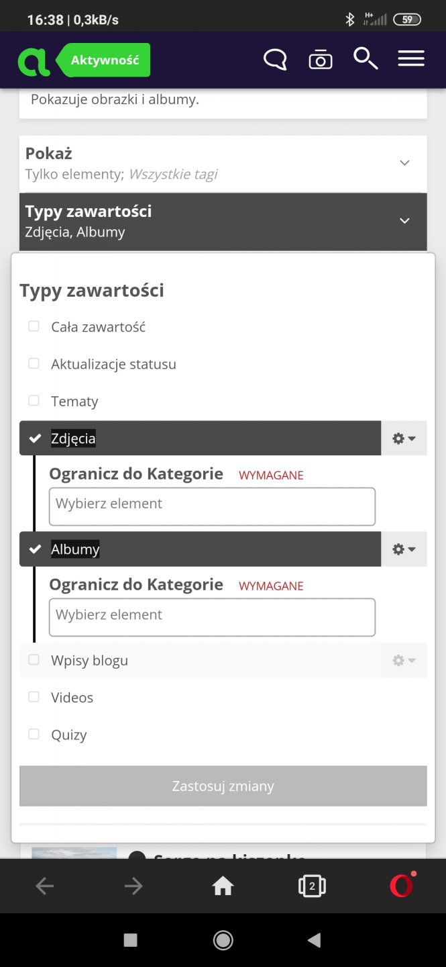Image resolution: width=446 pixels, height=967 pixels.
Task: Expand the Pokaż filter section
Action: (223, 163)
